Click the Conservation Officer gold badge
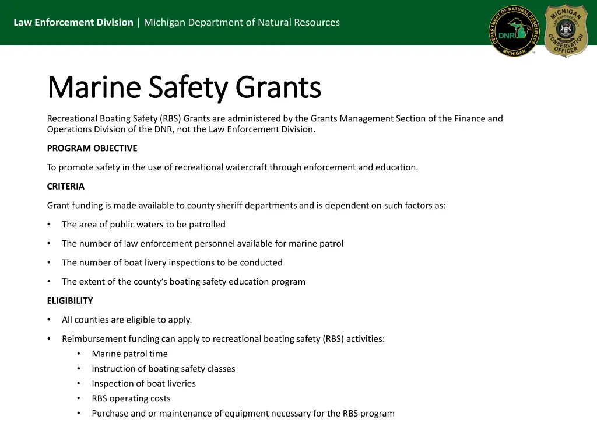The width and height of the screenshot is (597, 448). [566, 30]
